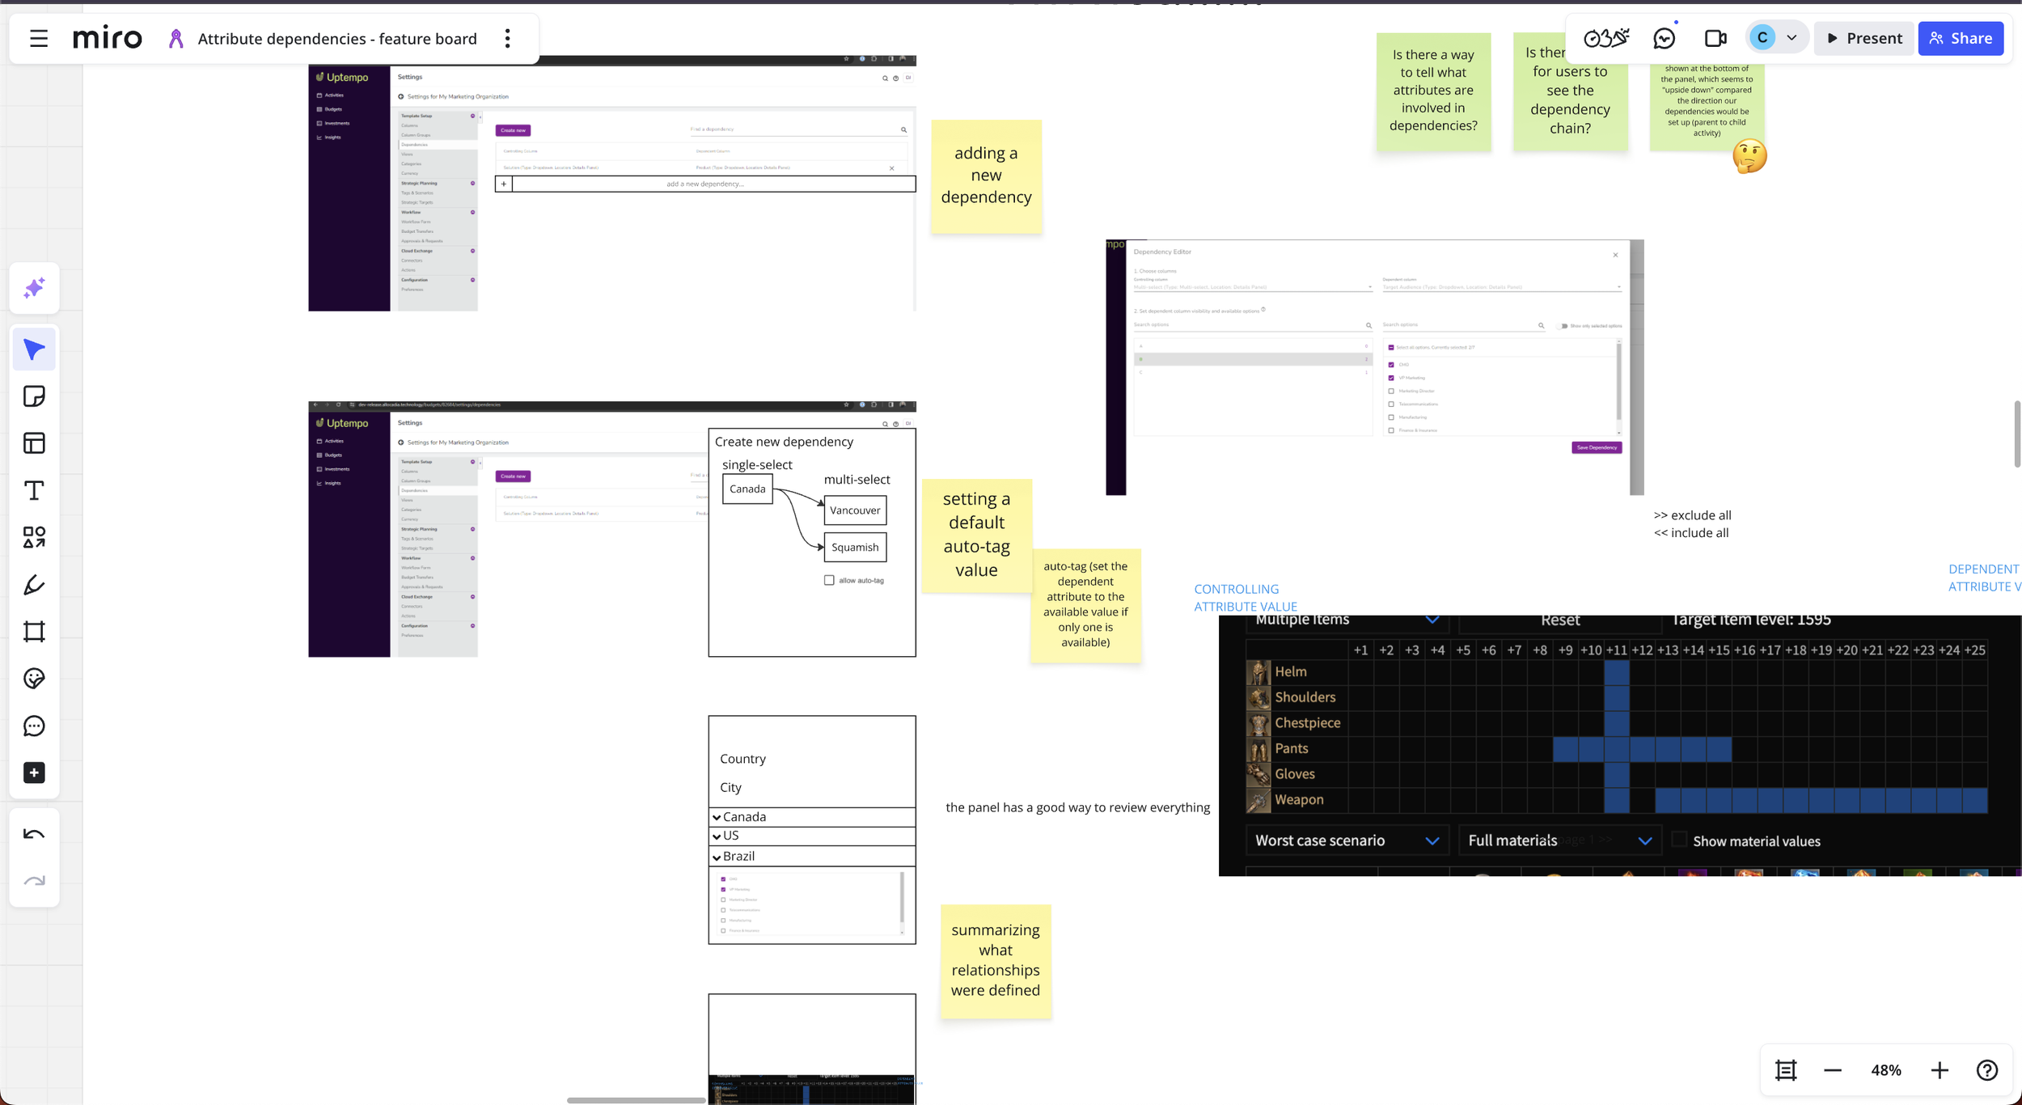Open the main hamburger menu
The width and height of the screenshot is (2022, 1105).
click(x=39, y=38)
